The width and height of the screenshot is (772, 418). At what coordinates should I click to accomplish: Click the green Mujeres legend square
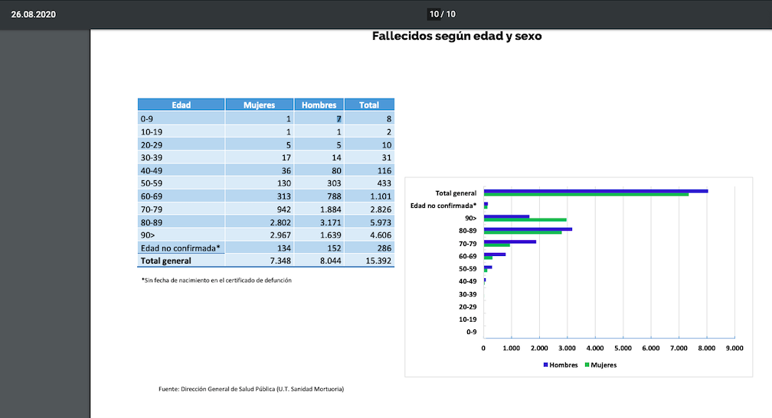[587, 365]
